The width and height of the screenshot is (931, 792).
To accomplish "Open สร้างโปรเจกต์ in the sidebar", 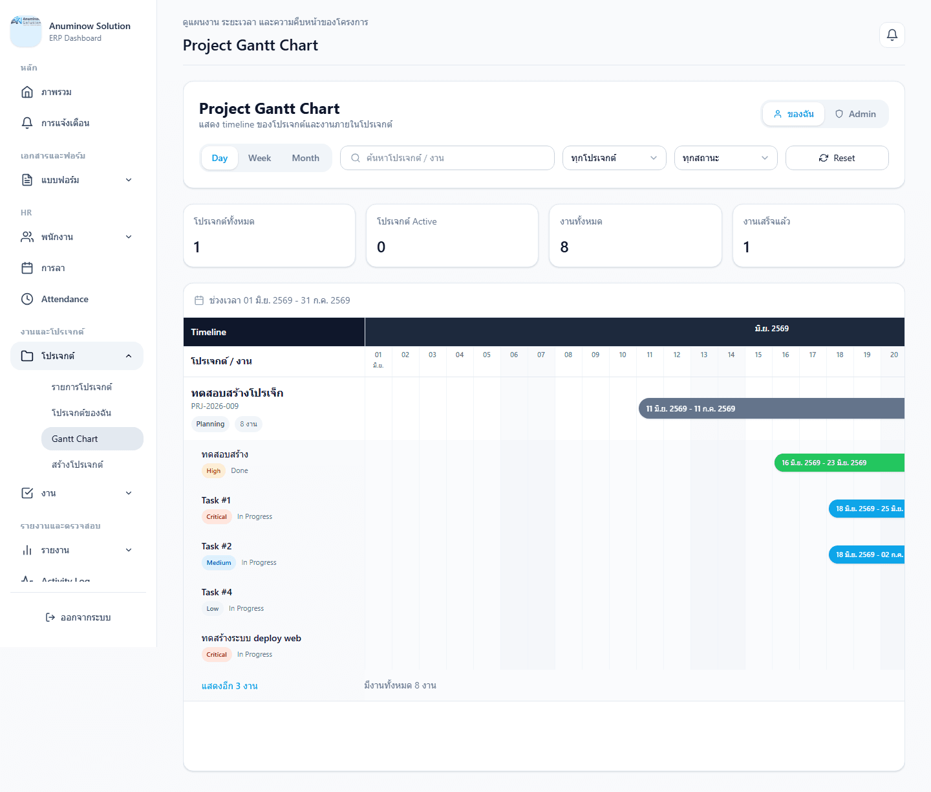I will click(92, 465).
